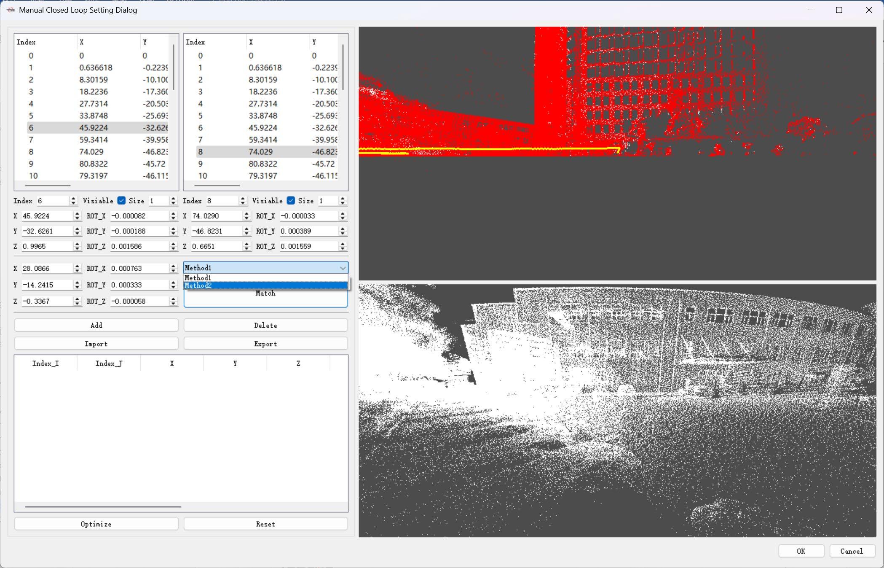Select row 10 with X 79.3197 in right table
This screenshot has width=884, height=568.
click(267, 176)
